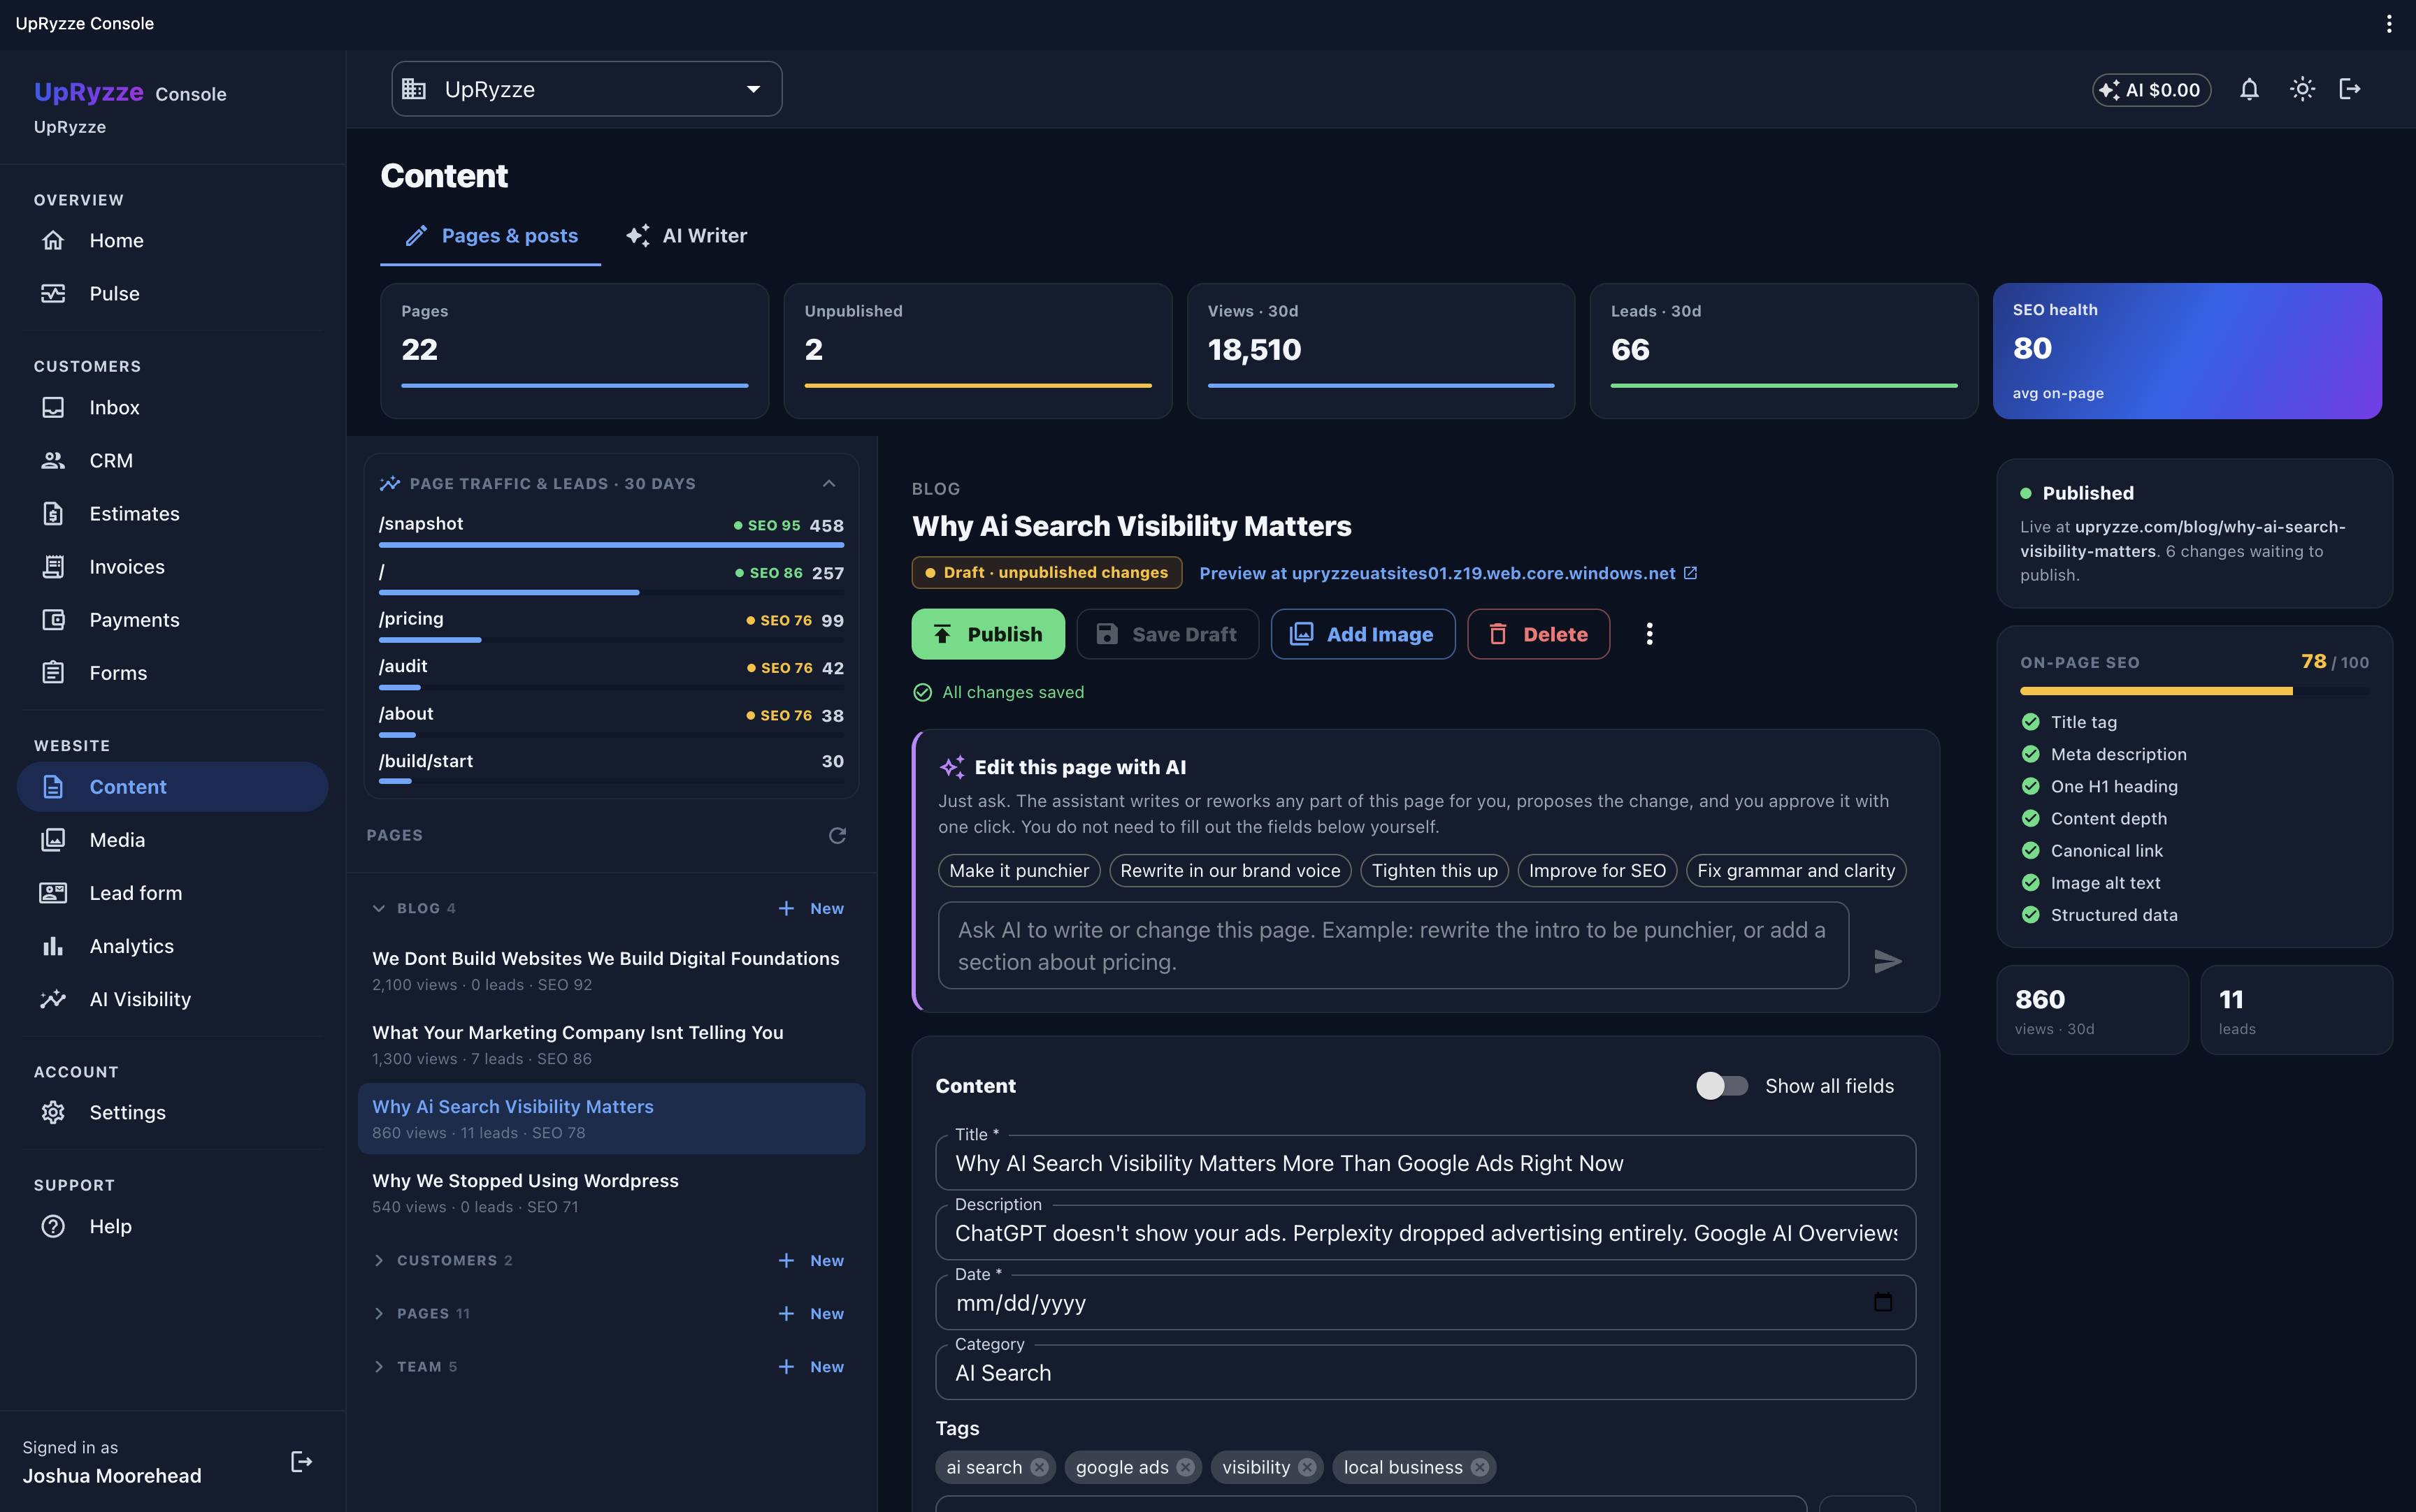The height and width of the screenshot is (1512, 2416).
Task: Remove the 'google ads' tag
Action: (1186, 1467)
